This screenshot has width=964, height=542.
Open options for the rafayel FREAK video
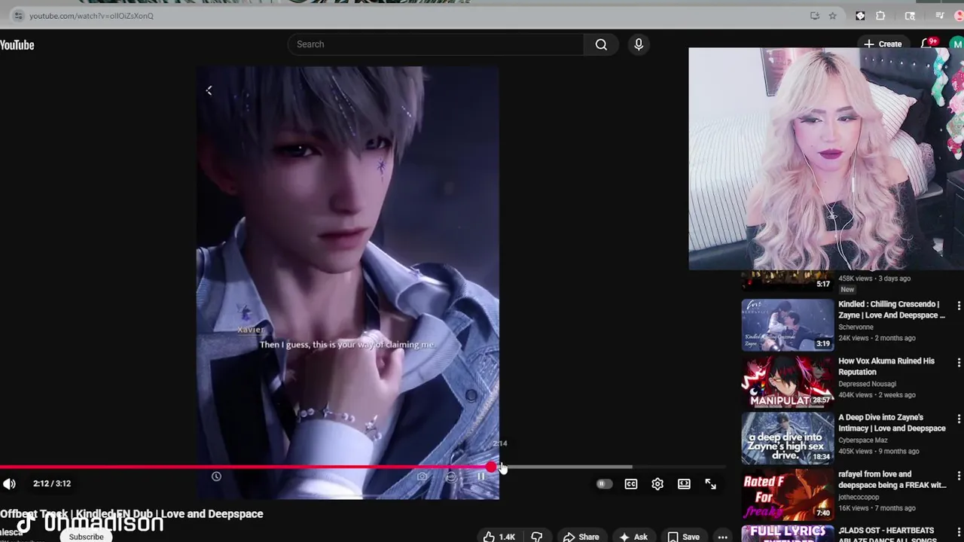[x=959, y=476]
